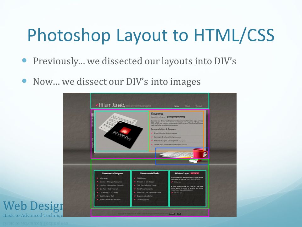The image size is (302, 227).
Task: Open the 'Beginning JavaScript' book link
Action: (145, 196)
